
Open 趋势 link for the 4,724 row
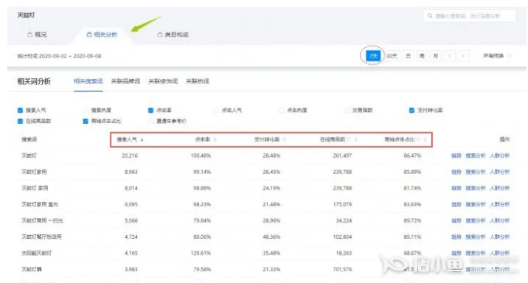(456, 237)
